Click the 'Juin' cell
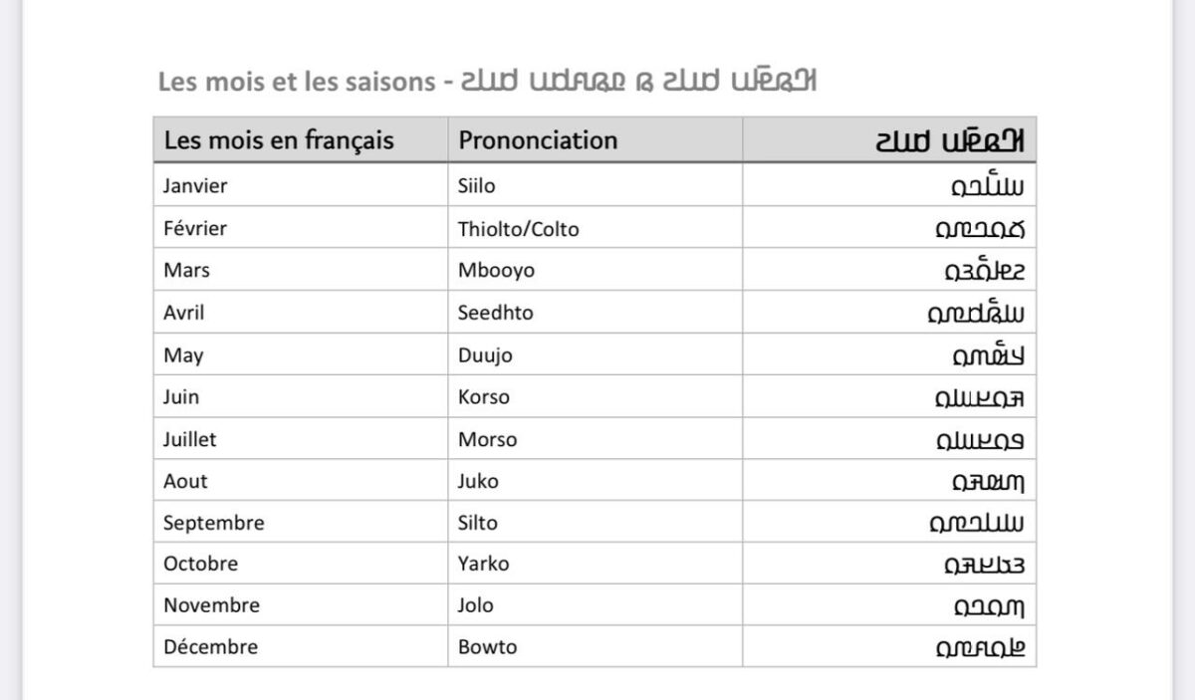 [x=181, y=397]
